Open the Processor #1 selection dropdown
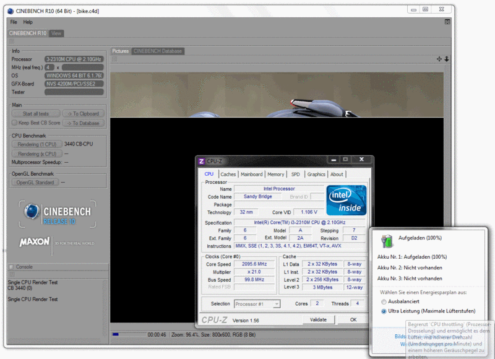The image size is (495, 359). tap(257, 304)
